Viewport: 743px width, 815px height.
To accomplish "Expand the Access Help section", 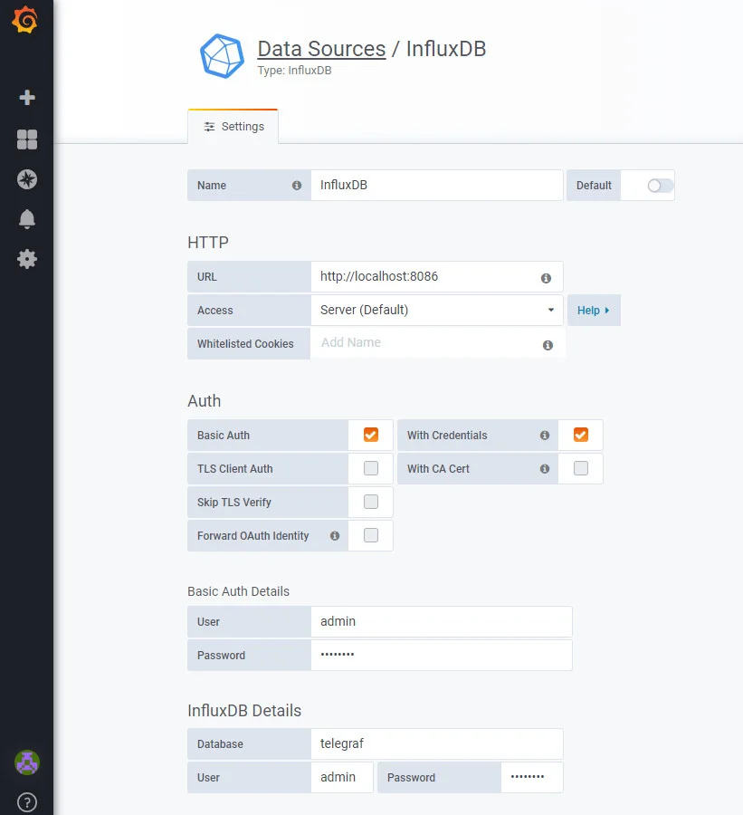I will pyautogui.click(x=594, y=311).
